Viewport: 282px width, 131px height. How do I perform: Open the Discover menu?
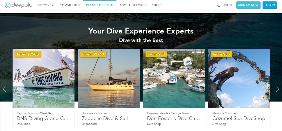(45, 5)
